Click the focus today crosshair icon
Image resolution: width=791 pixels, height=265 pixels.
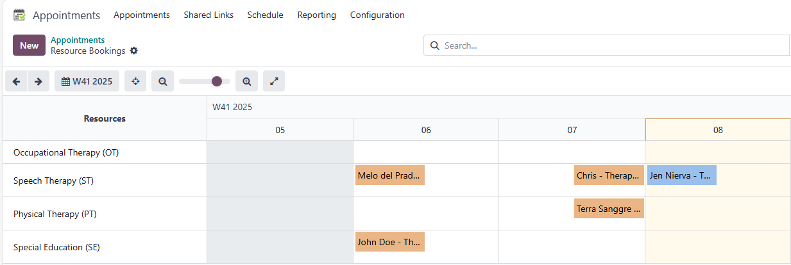tap(135, 81)
